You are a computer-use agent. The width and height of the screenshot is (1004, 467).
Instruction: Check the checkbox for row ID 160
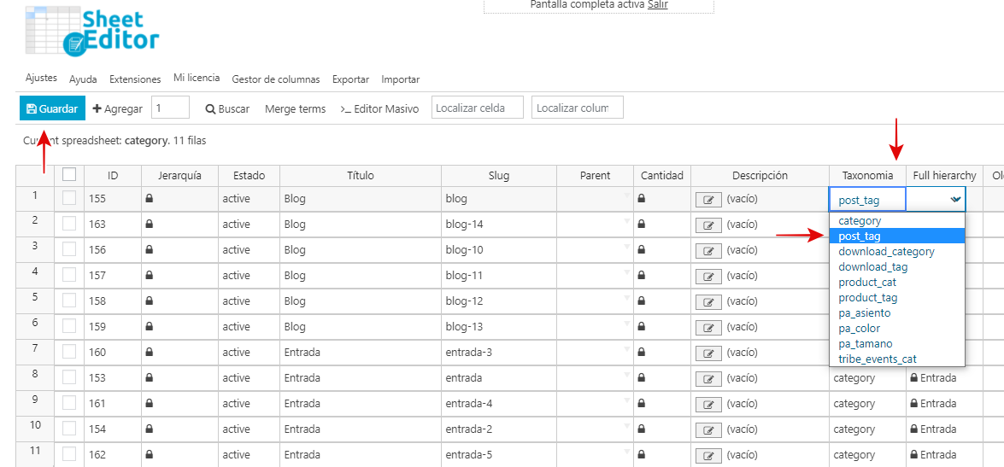69,353
